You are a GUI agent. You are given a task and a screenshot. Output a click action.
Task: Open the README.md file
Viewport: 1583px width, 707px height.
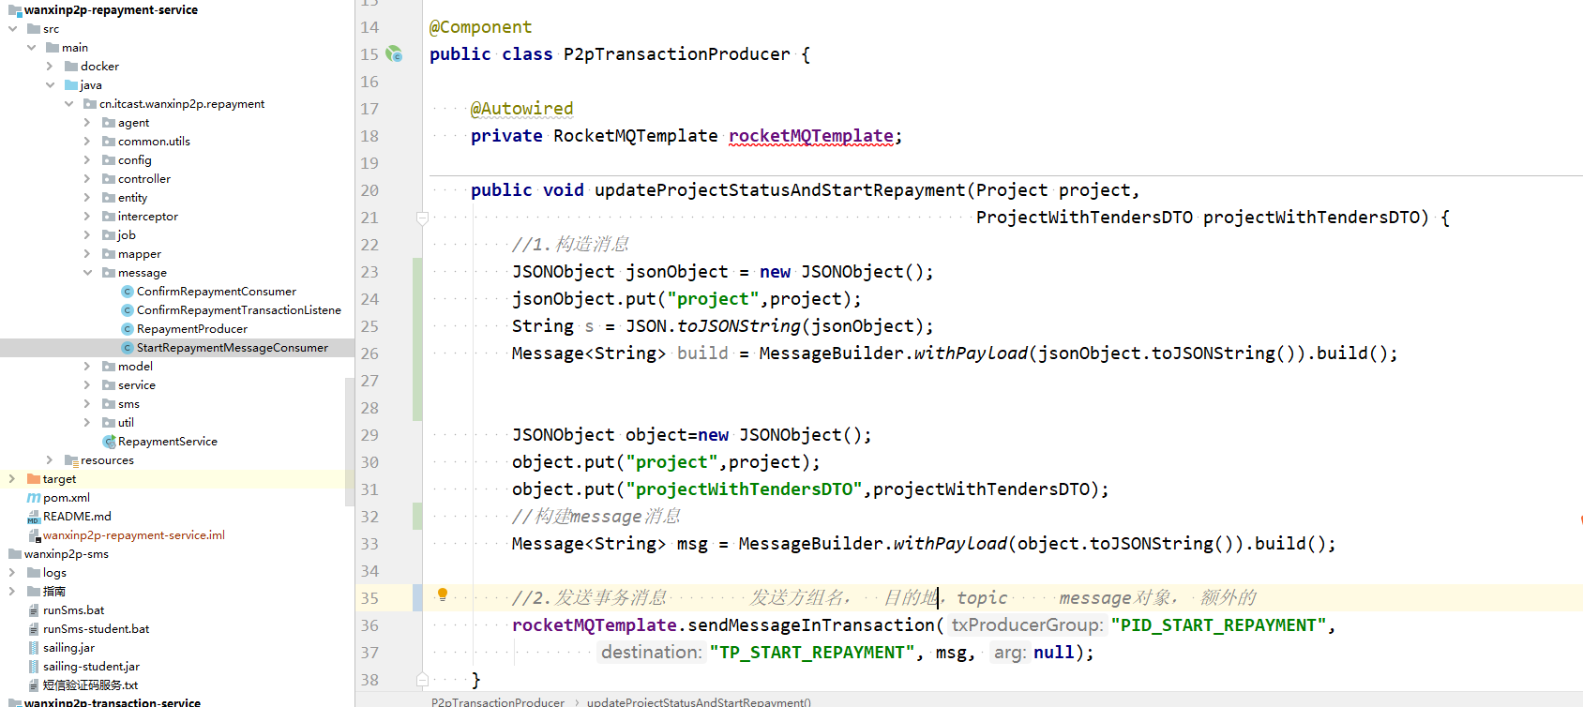click(77, 517)
